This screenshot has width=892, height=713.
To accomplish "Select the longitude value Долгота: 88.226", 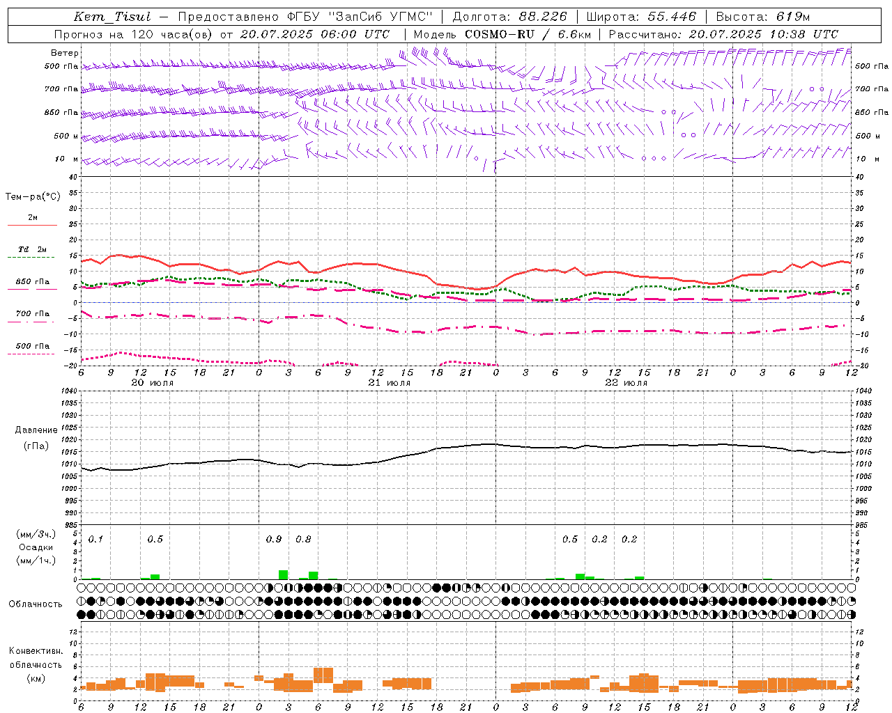I will [x=510, y=17].
